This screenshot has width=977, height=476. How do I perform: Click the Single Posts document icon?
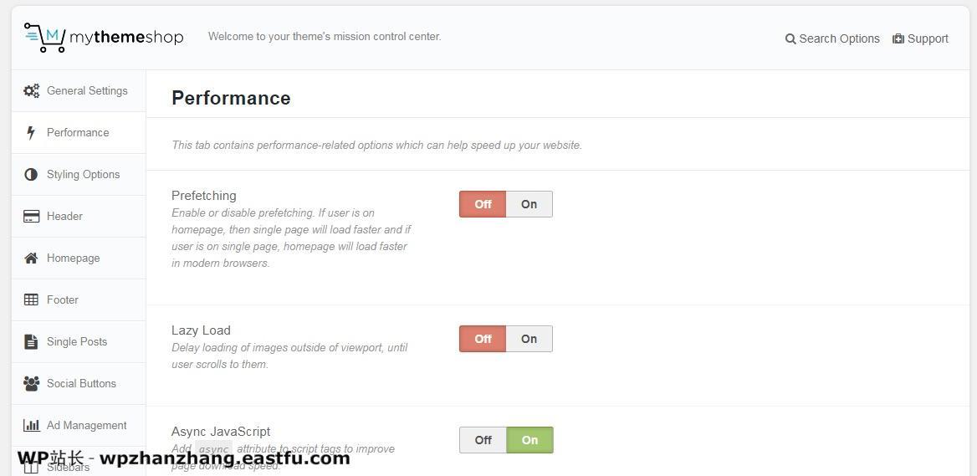[31, 341]
